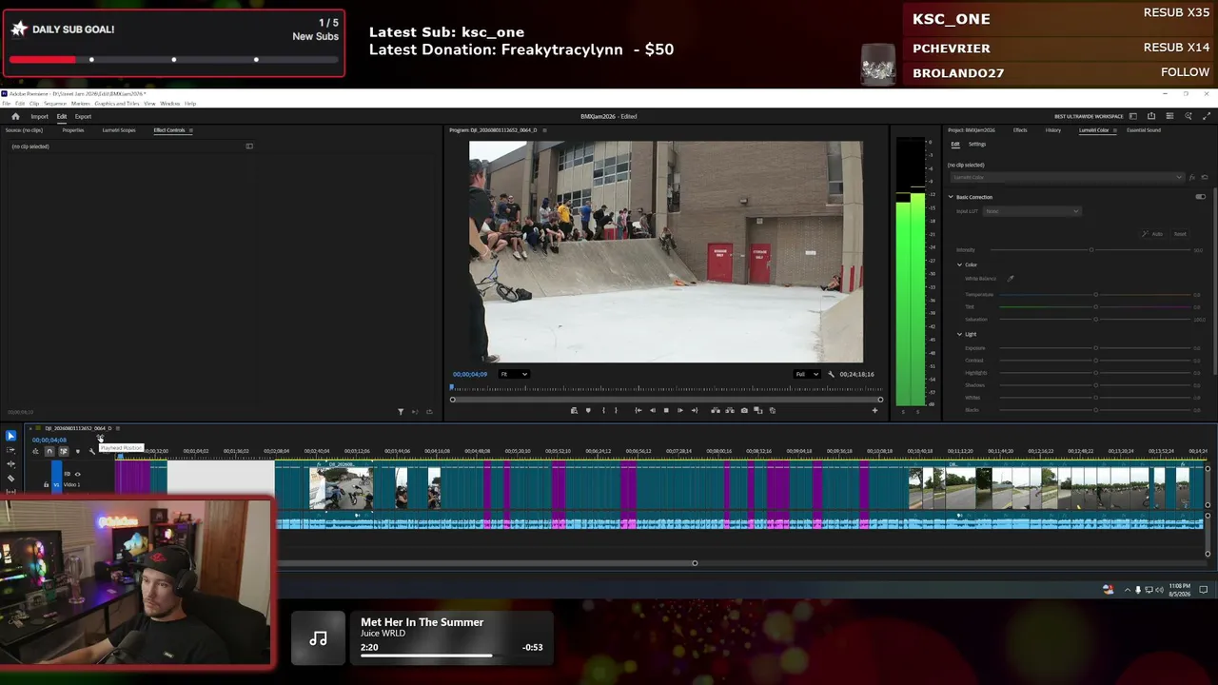1218x685 pixels.
Task: Stop playback in the Program monitor
Action: coord(666,410)
